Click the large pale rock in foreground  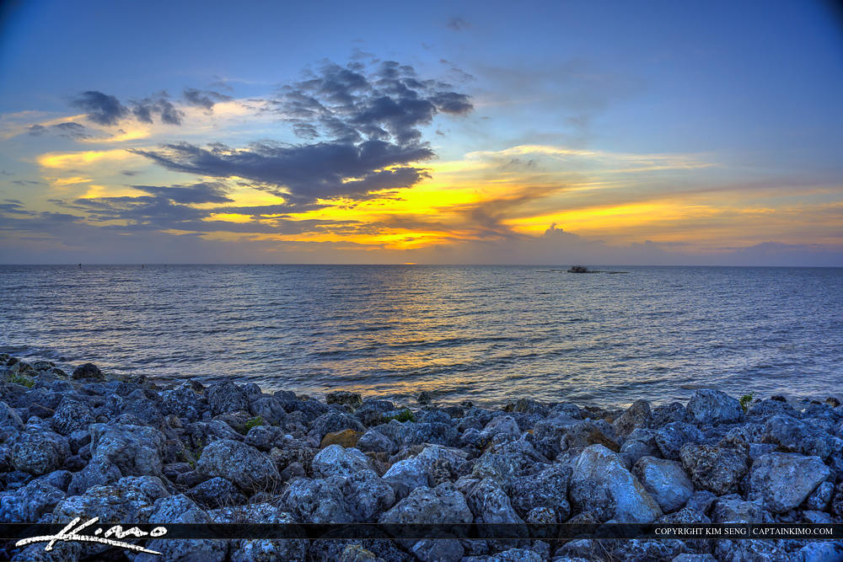point(611,484)
